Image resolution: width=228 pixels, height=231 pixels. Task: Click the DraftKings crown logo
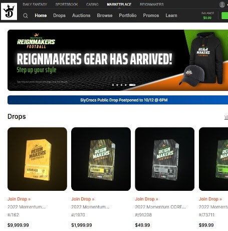pos(9,12)
